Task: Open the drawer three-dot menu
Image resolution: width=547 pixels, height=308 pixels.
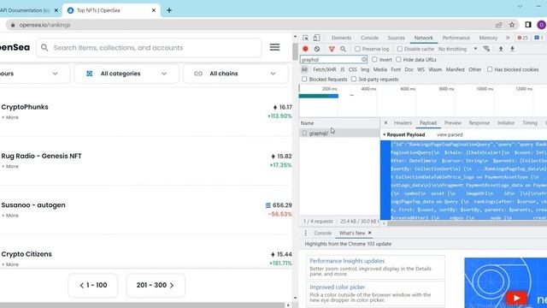Action: pos(306,233)
